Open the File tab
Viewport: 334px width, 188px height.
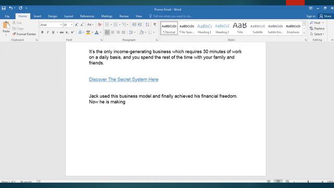pyautogui.click(x=7, y=16)
